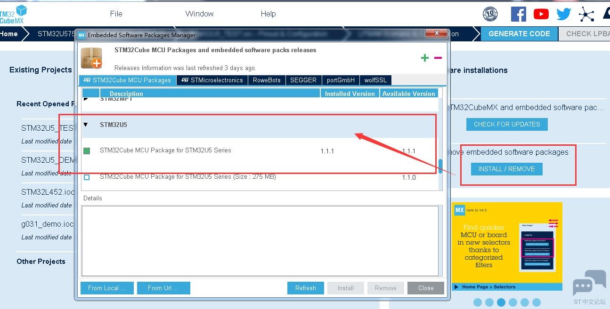The height and width of the screenshot is (309, 610).
Task: Open the Help menu
Action: 268,14
